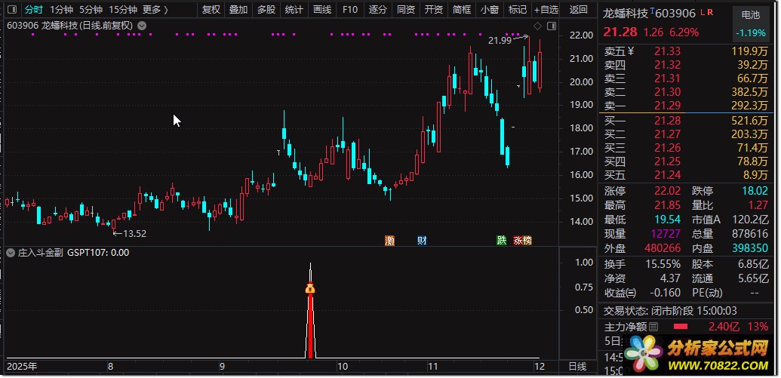Click the 跌停 value 18.02
The image size is (781, 378).
755,191
